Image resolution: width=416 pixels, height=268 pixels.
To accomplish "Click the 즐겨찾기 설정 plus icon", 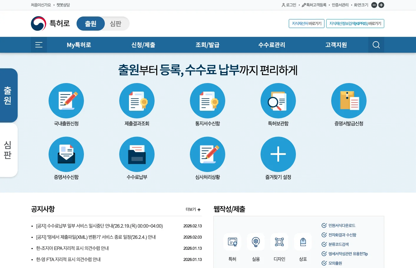I will click(x=278, y=154).
